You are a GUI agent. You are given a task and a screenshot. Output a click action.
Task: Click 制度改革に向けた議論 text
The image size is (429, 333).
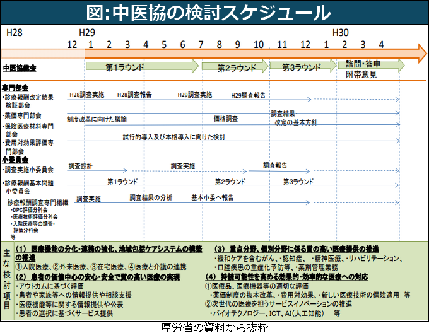(x=97, y=119)
